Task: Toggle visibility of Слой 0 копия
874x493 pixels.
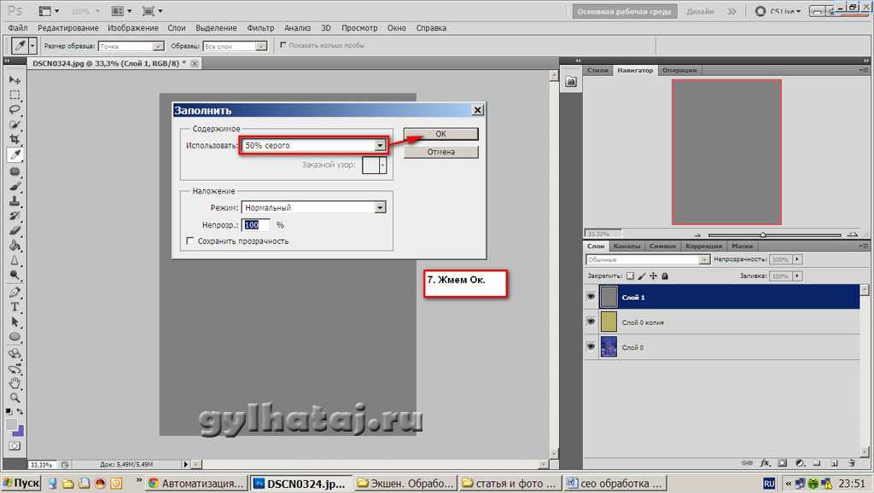Action: coord(591,322)
